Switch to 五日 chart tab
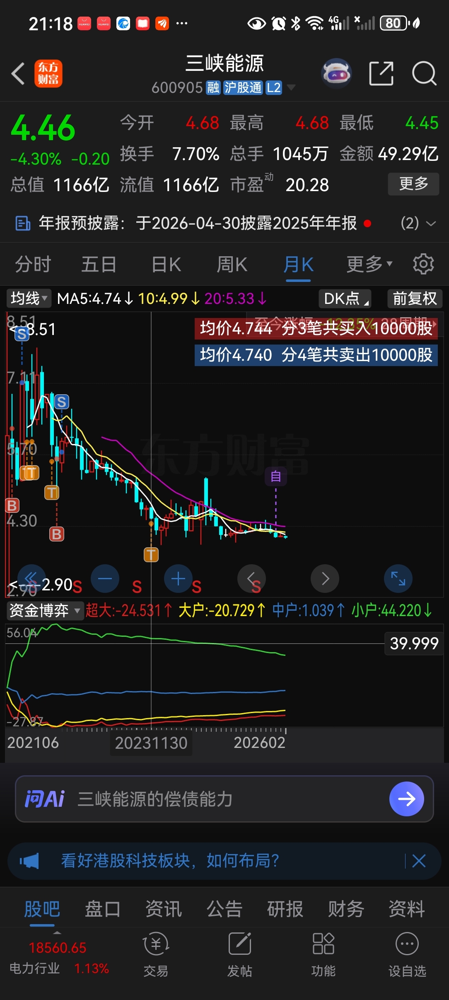This screenshot has height=1000, width=449. point(99,264)
